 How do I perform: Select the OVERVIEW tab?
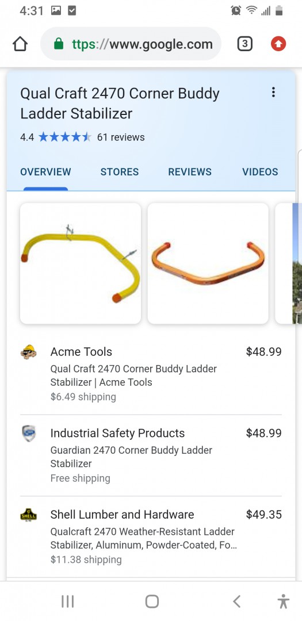click(45, 172)
